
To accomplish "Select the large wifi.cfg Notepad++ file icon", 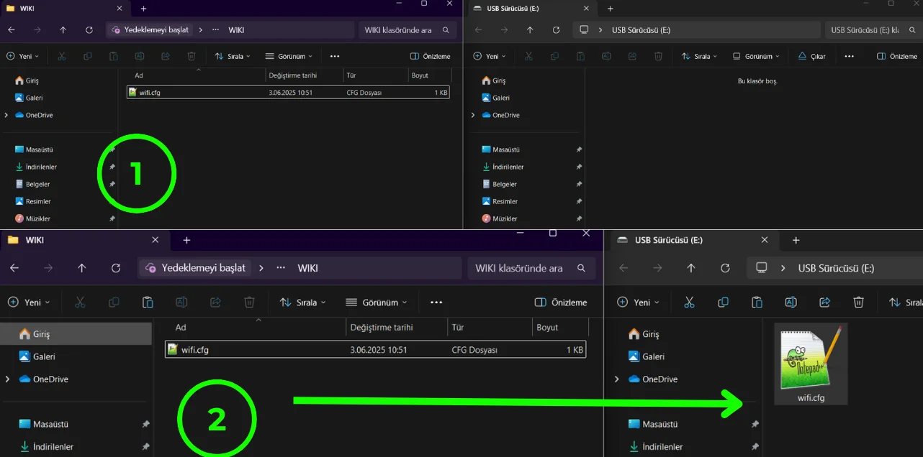I will coord(811,363).
